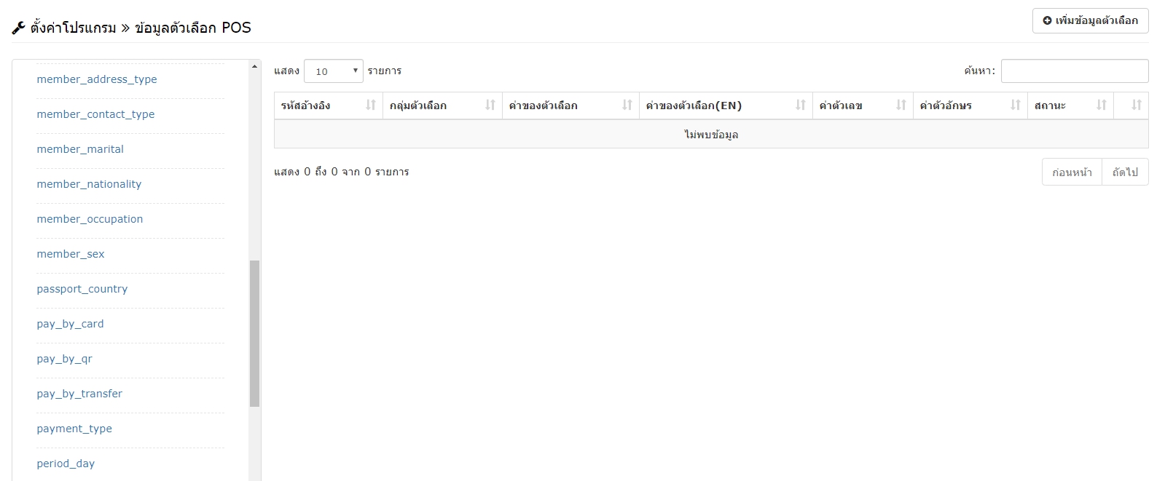Click the ค่าตัวเลข column header
Image resolution: width=1165 pixels, height=481 pixels.
[x=863, y=106]
